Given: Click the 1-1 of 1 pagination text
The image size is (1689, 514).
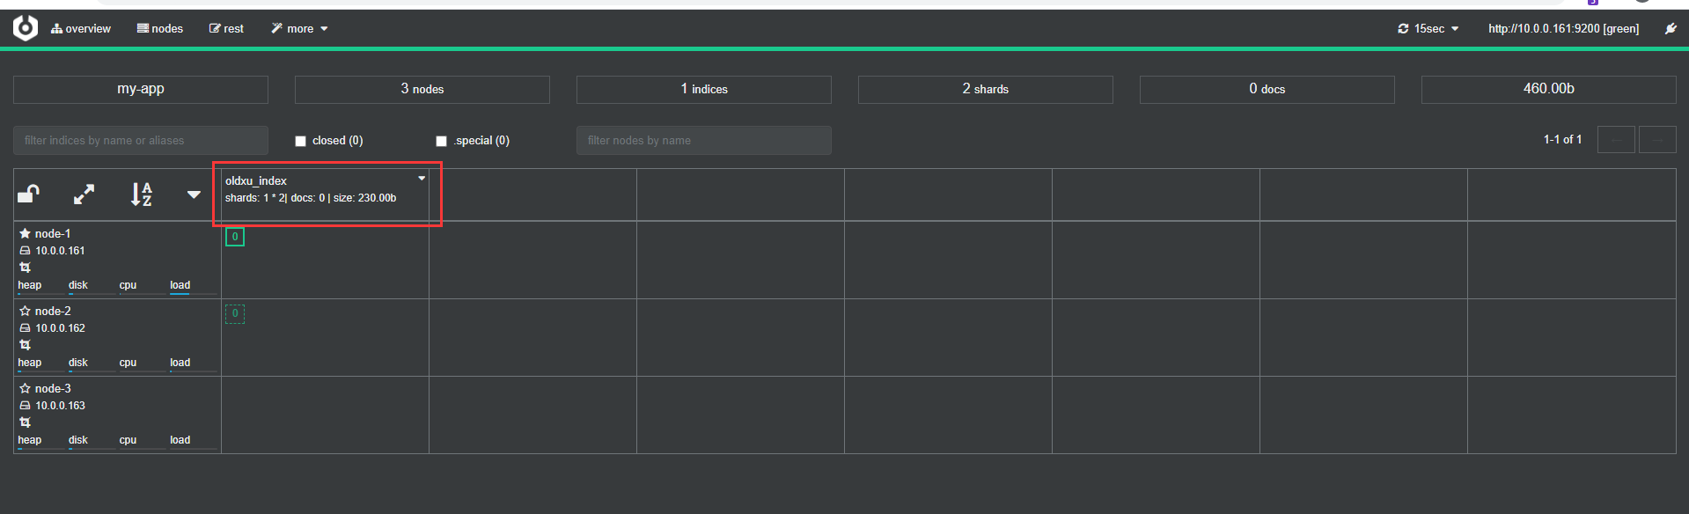Looking at the screenshot, I should click(x=1562, y=139).
